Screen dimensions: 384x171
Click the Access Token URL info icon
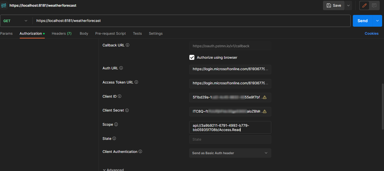(x=136, y=82)
